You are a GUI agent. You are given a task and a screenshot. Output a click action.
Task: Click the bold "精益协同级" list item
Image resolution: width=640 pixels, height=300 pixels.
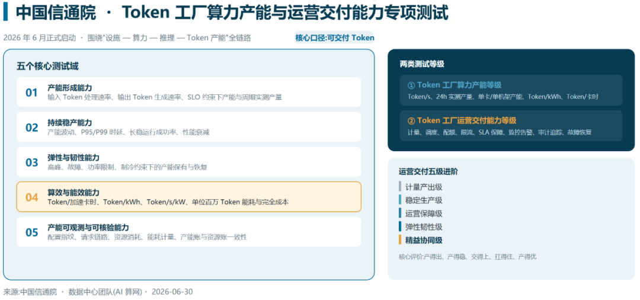(x=424, y=240)
